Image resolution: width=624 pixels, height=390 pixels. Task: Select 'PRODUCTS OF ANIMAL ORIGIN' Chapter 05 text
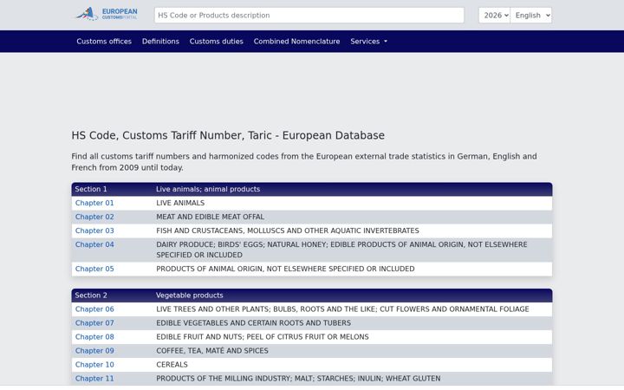pos(285,269)
